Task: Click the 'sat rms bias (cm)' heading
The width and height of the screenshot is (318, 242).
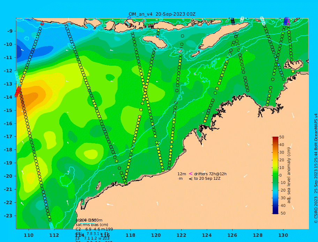Action: 92,225
